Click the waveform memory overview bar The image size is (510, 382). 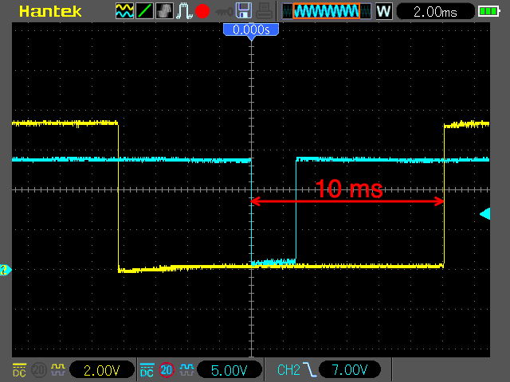325,11
